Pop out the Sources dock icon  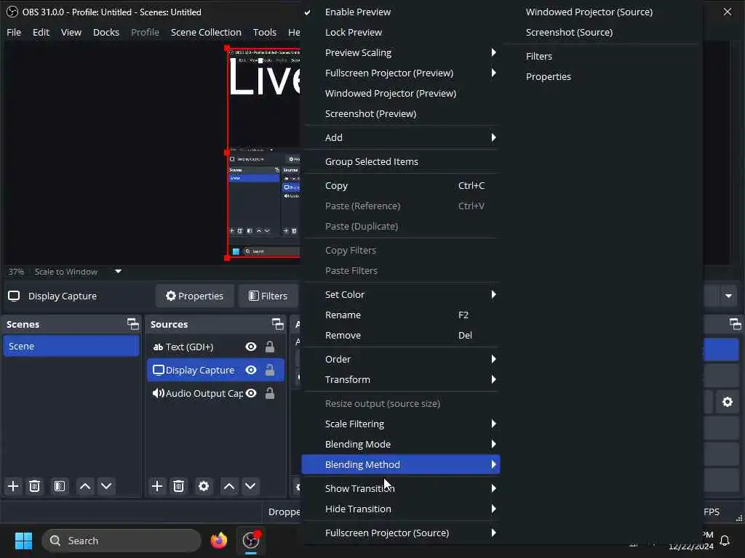pyautogui.click(x=277, y=324)
